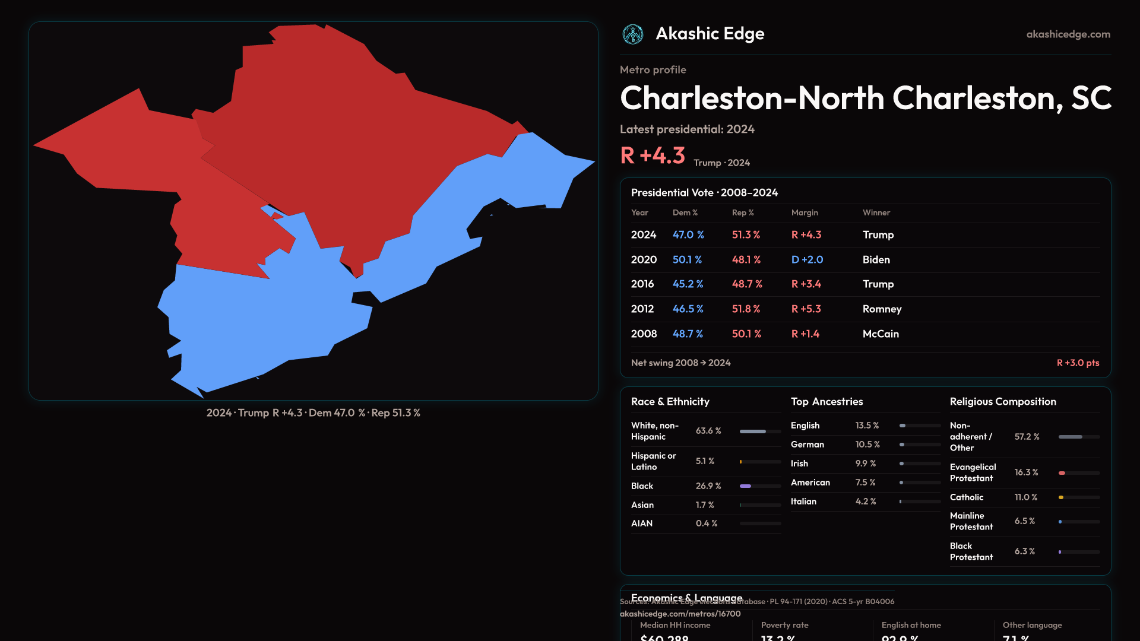Click the Catholic yellow indicator bar
1140x641 pixels.
[x=1061, y=497]
